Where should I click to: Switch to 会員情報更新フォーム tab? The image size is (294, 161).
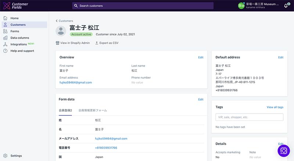[93, 110]
